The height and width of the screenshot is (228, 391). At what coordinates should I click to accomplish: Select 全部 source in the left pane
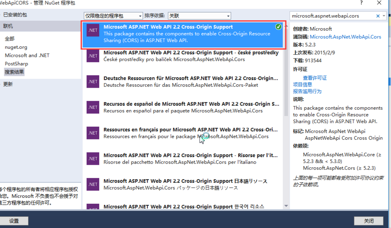tap(9, 39)
